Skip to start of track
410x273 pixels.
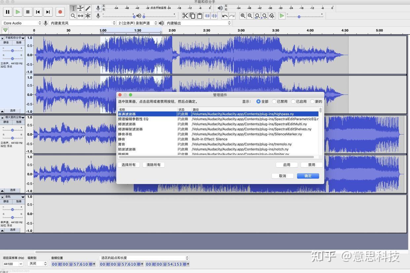pos(38,12)
